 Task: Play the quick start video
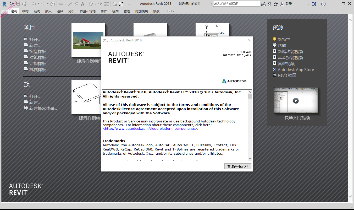(296, 101)
